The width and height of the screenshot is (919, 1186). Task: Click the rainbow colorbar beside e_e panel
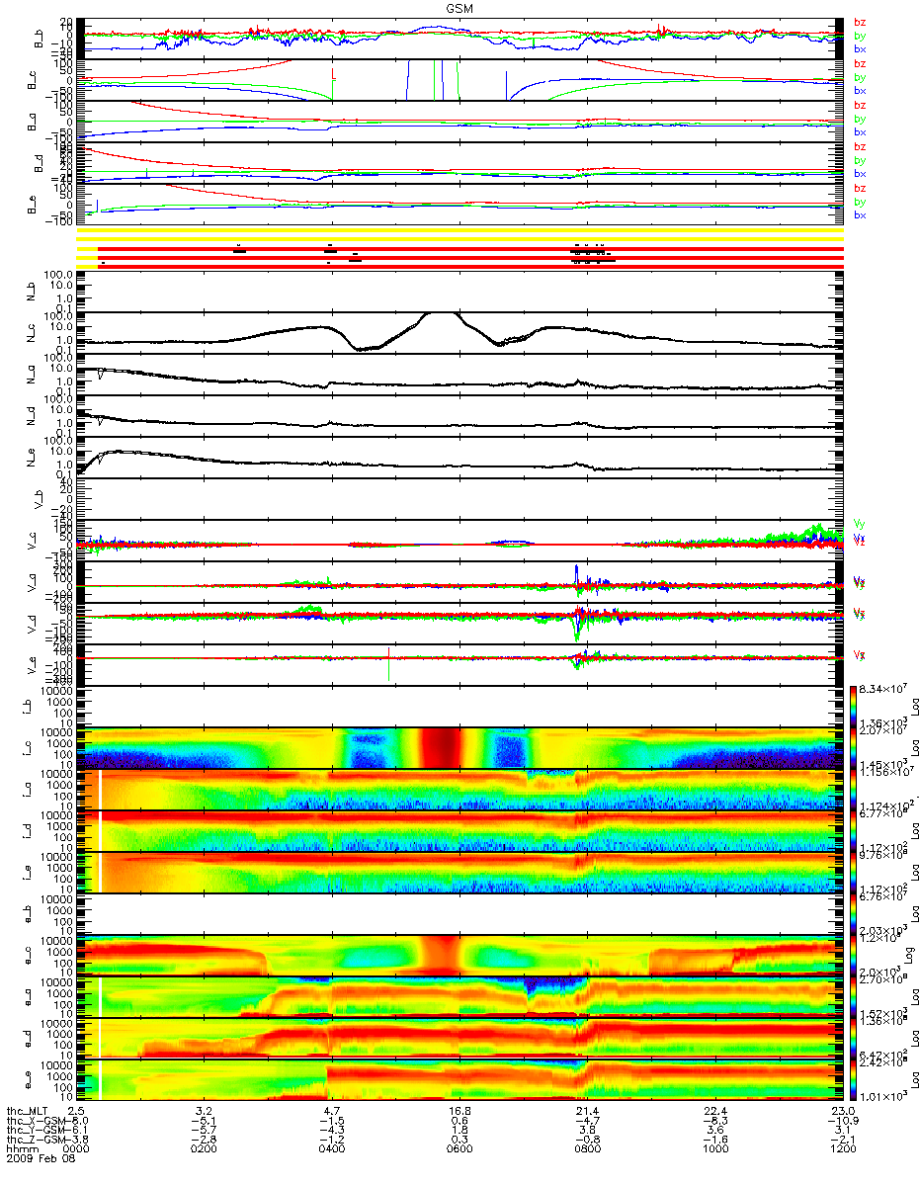tap(855, 1080)
